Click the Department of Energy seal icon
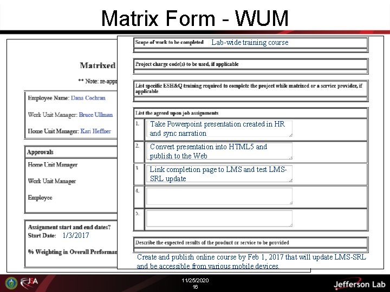 click(11, 283)
